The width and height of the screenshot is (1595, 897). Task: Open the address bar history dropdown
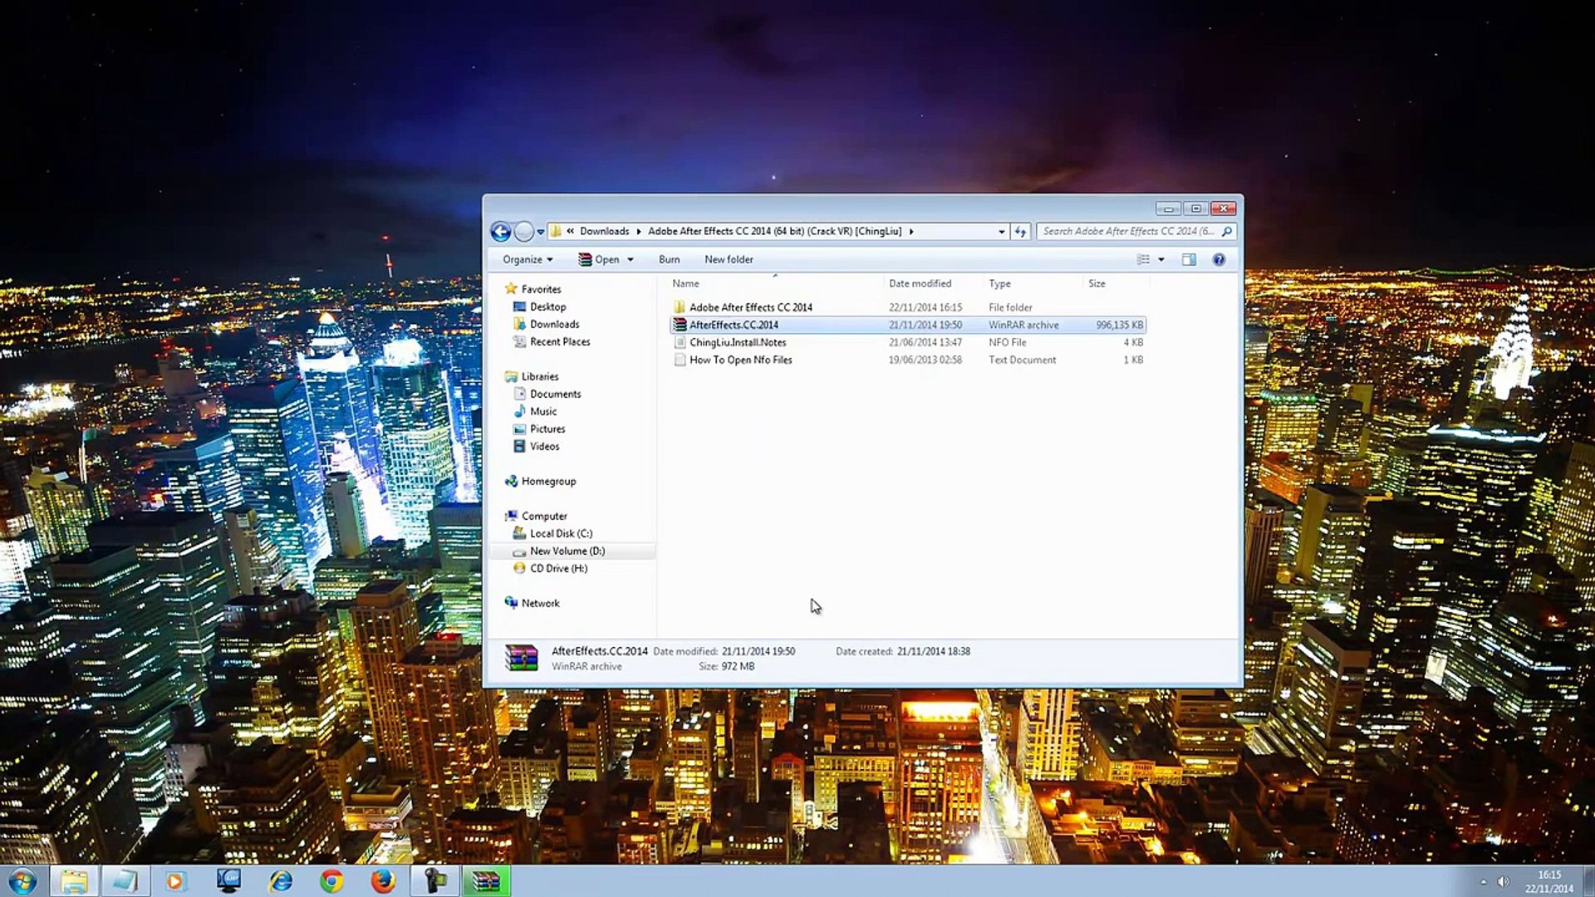pos(1001,232)
